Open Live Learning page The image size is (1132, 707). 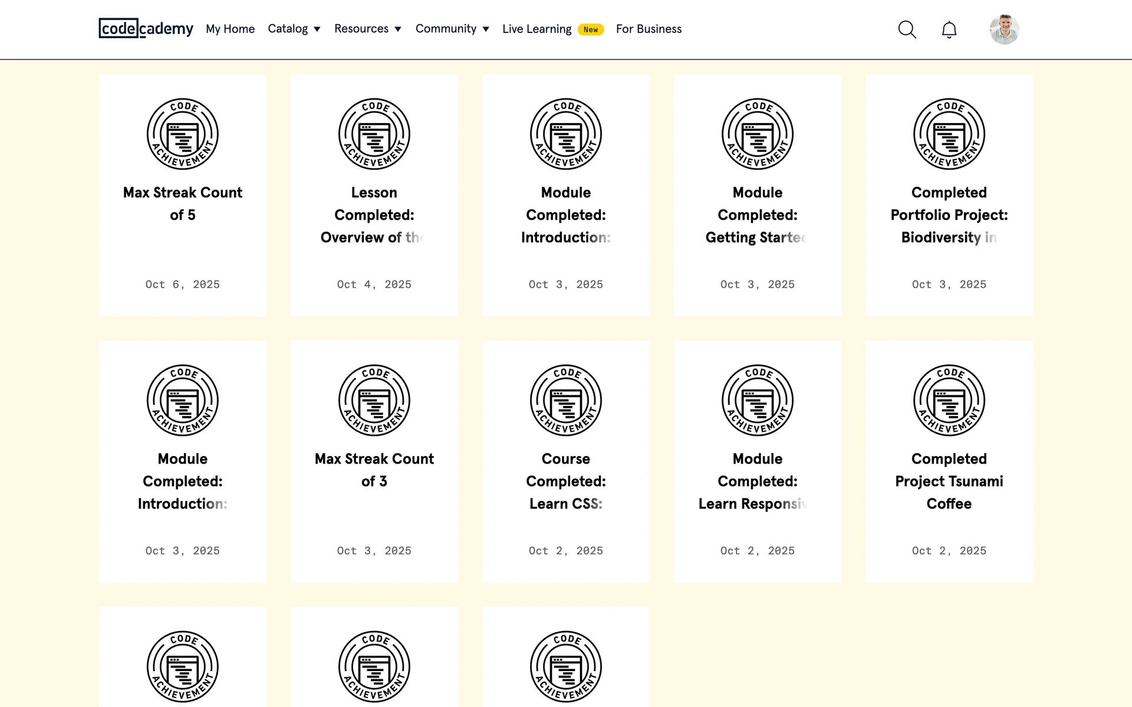(x=537, y=29)
